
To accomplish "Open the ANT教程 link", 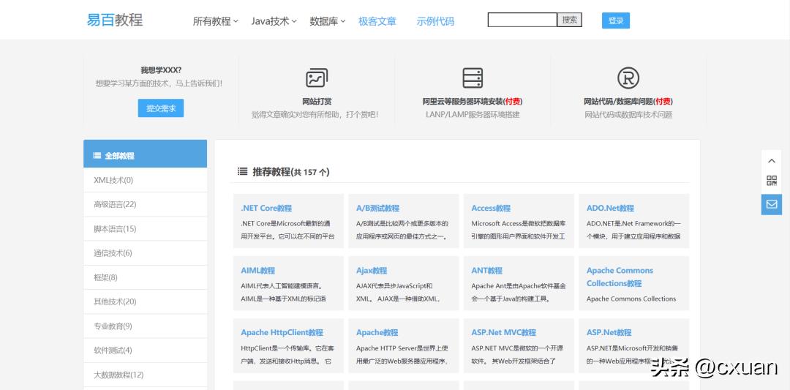I will click(x=486, y=271).
